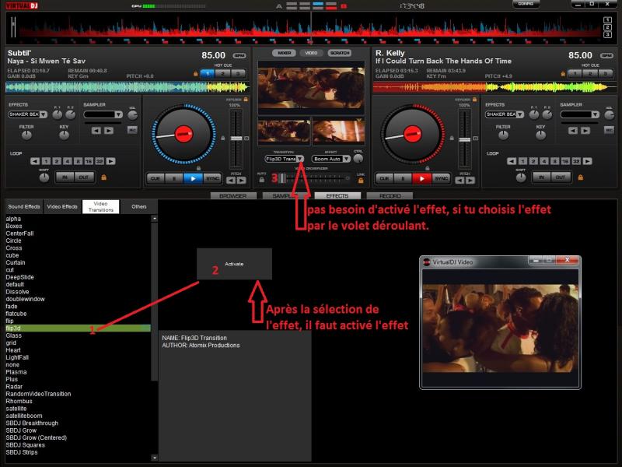Image resolution: width=622 pixels, height=467 pixels.
Task: Click the right deck pitch slider
Action: tap(464, 139)
